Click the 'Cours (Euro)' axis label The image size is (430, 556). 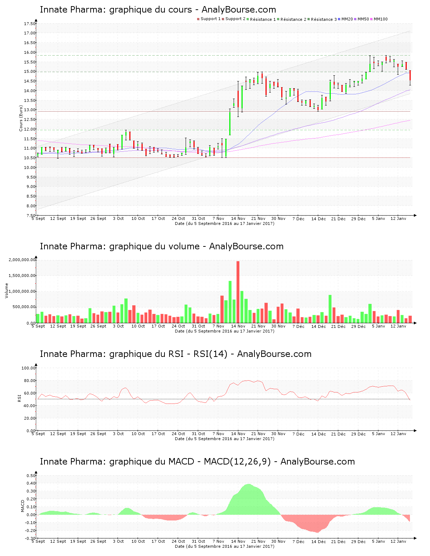pyautogui.click(x=21, y=118)
